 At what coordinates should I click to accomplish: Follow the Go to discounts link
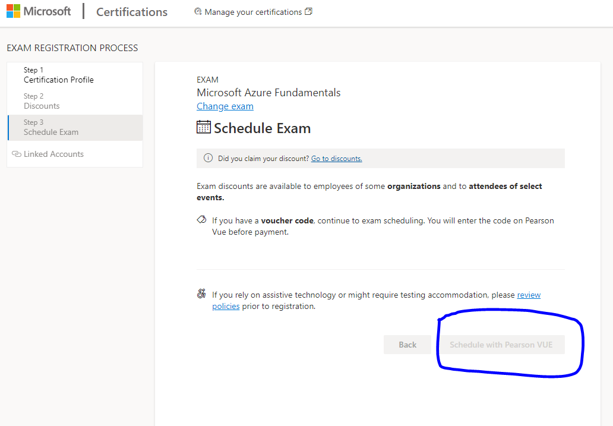[336, 159]
